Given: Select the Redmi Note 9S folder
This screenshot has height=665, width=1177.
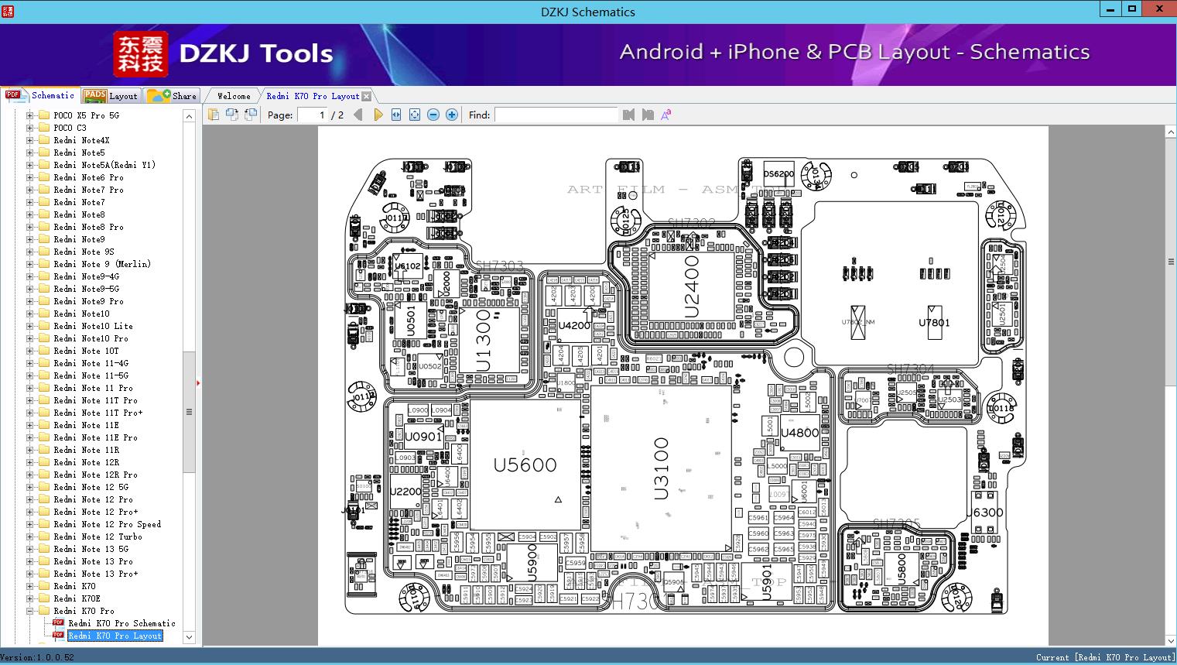Looking at the screenshot, I should 84,252.
